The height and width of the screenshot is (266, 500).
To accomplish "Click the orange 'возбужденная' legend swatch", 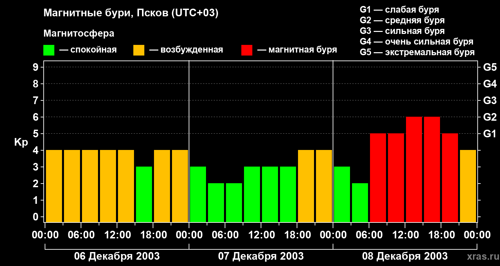I will tap(139, 50).
